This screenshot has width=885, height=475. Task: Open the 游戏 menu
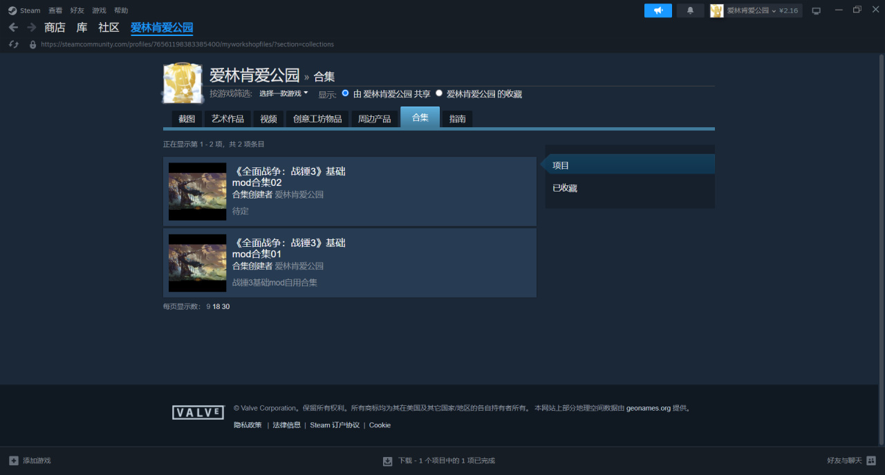100,10
